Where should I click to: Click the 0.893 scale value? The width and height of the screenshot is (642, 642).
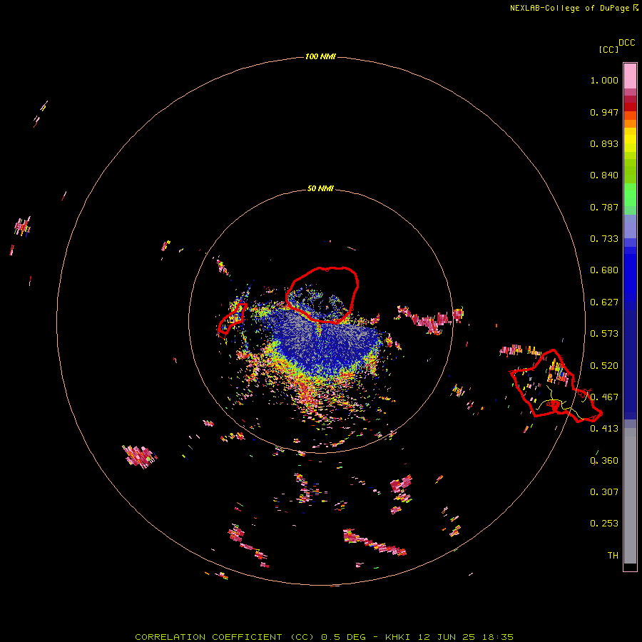604,143
